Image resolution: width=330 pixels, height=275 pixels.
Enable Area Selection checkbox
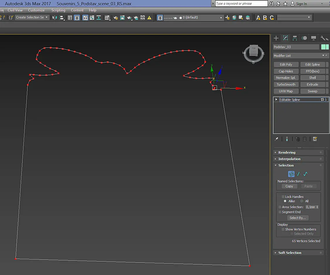pos(280,207)
